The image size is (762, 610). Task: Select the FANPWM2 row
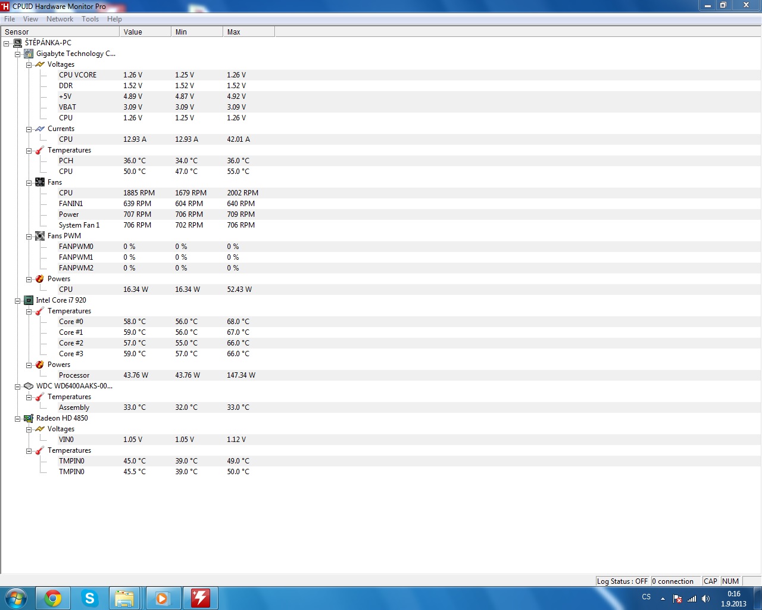pyautogui.click(x=381, y=268)
